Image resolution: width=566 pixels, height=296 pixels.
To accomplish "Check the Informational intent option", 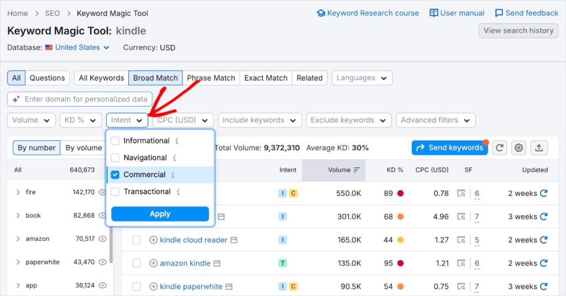I will [x=115, y=141].
